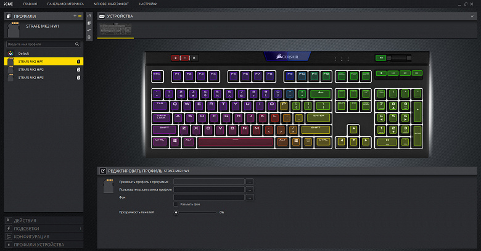
Task: Expand the ПОДСВЕТКИ section
Action: 44,228
